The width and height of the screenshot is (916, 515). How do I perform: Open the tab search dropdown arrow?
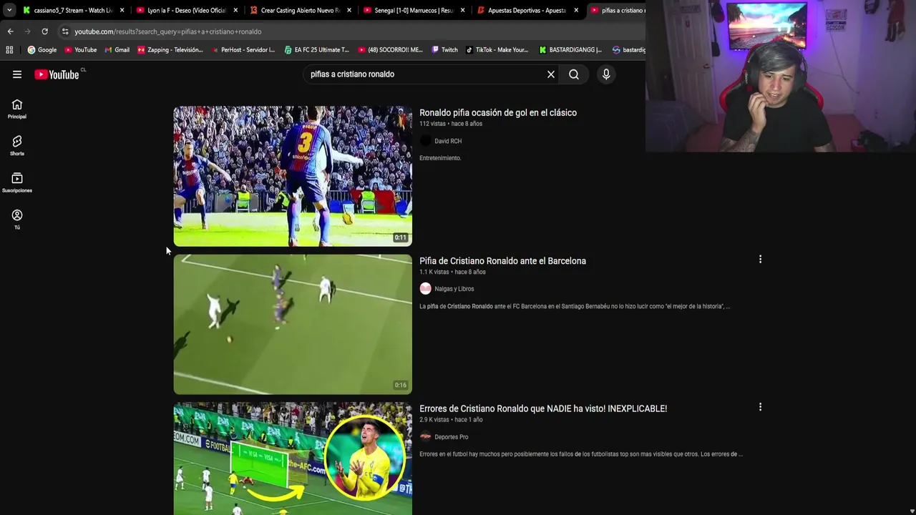pos(9,10)
